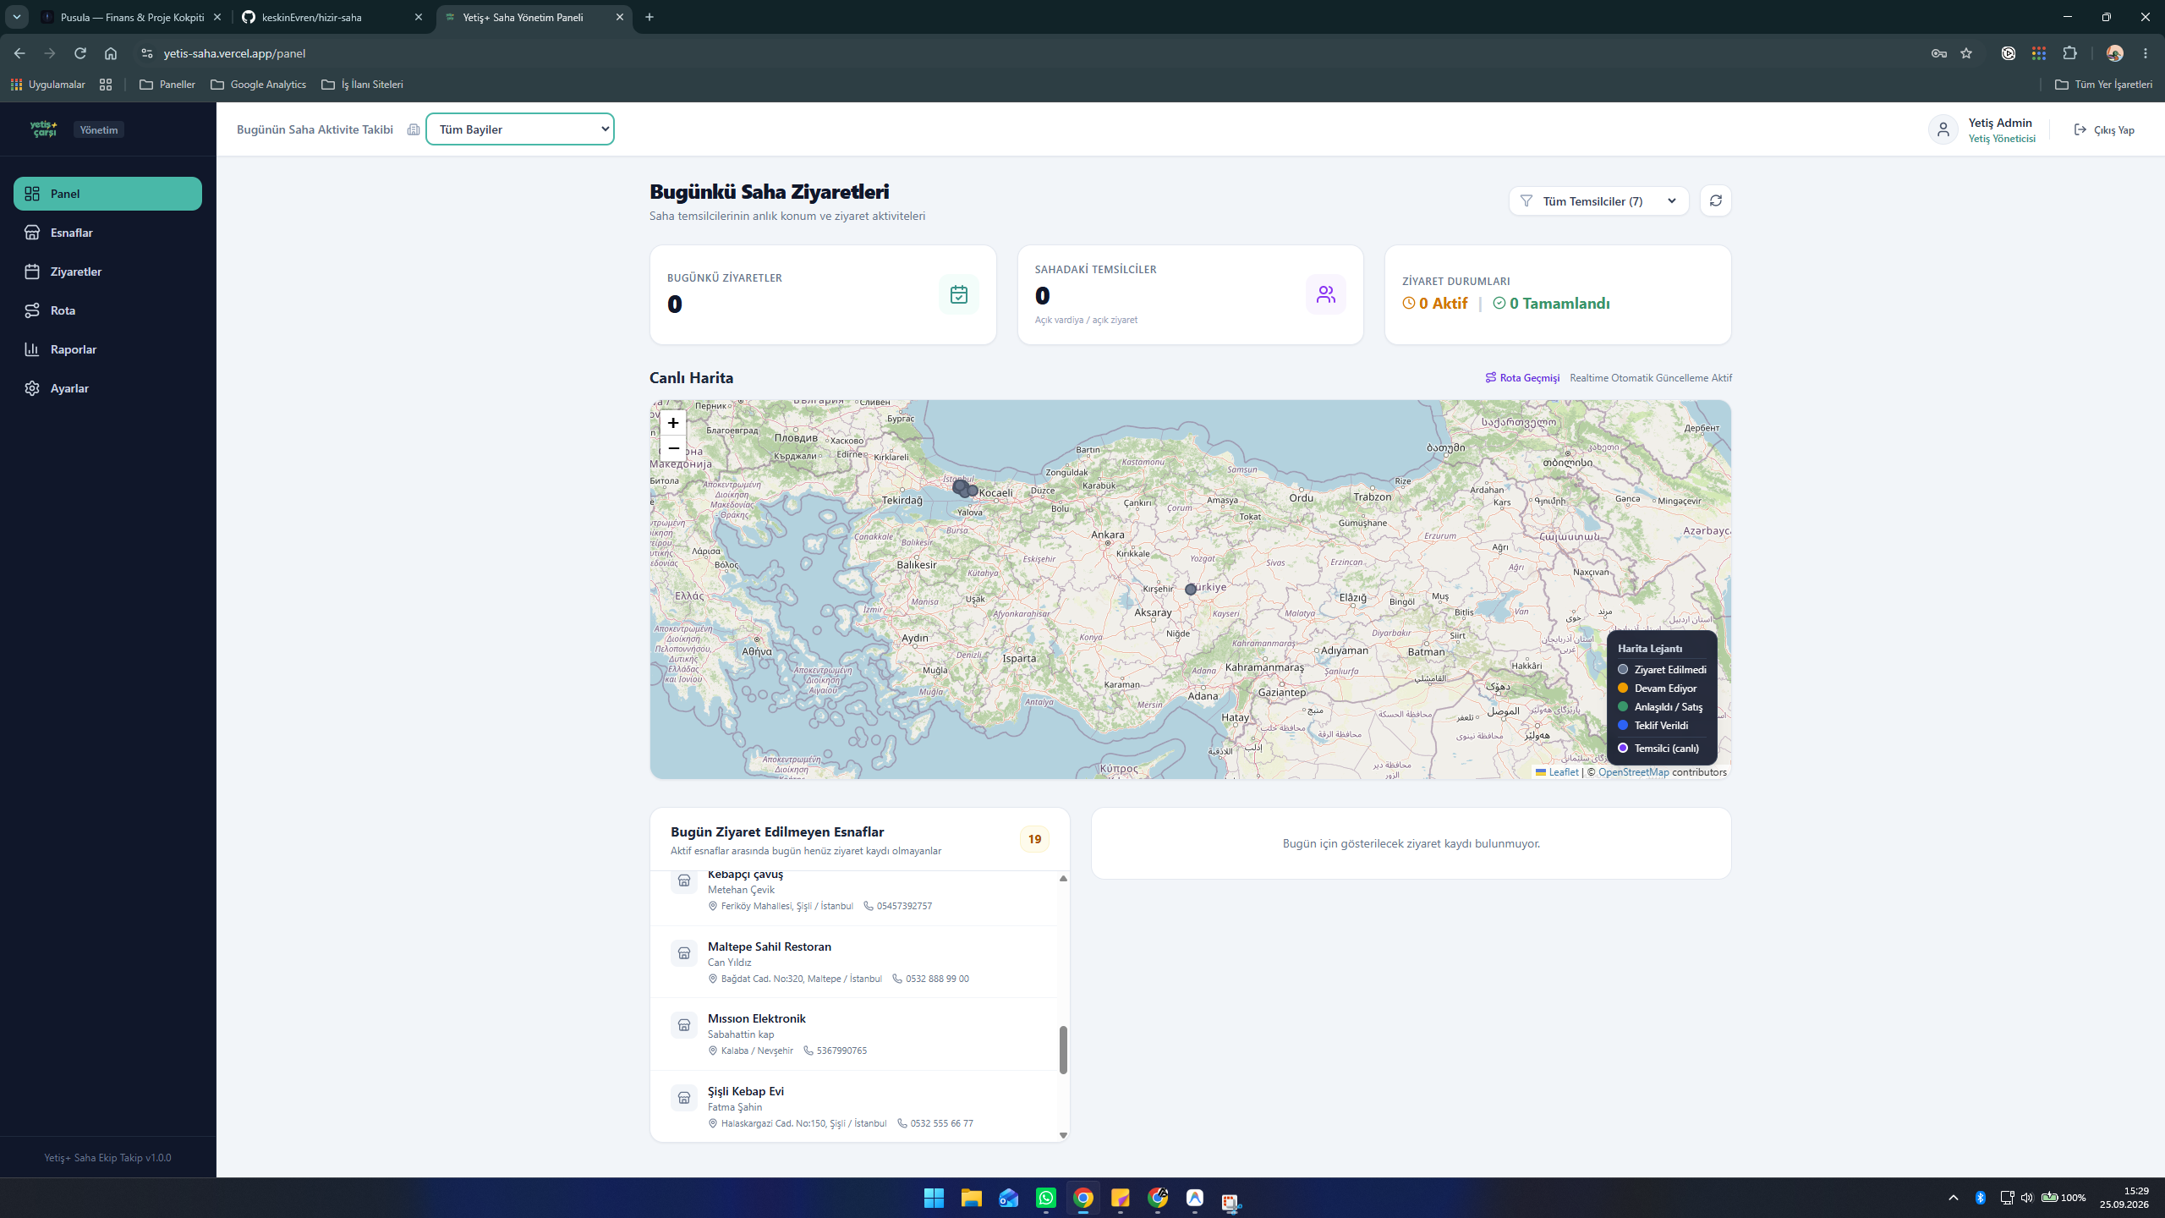Click the 19 count badge
Screen dimensions: 2165x1218
click(x=1034, y=839)
